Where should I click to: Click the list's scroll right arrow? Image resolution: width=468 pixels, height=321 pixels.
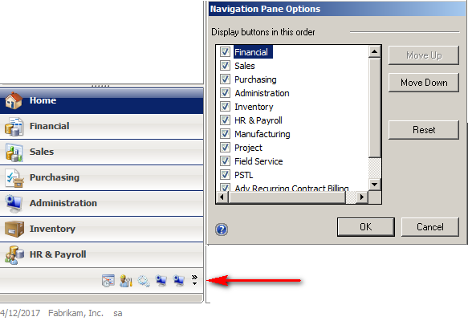point(362,197)
